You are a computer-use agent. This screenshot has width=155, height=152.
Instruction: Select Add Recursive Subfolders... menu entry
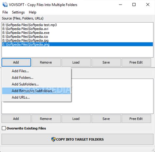[x=36, y=91]
